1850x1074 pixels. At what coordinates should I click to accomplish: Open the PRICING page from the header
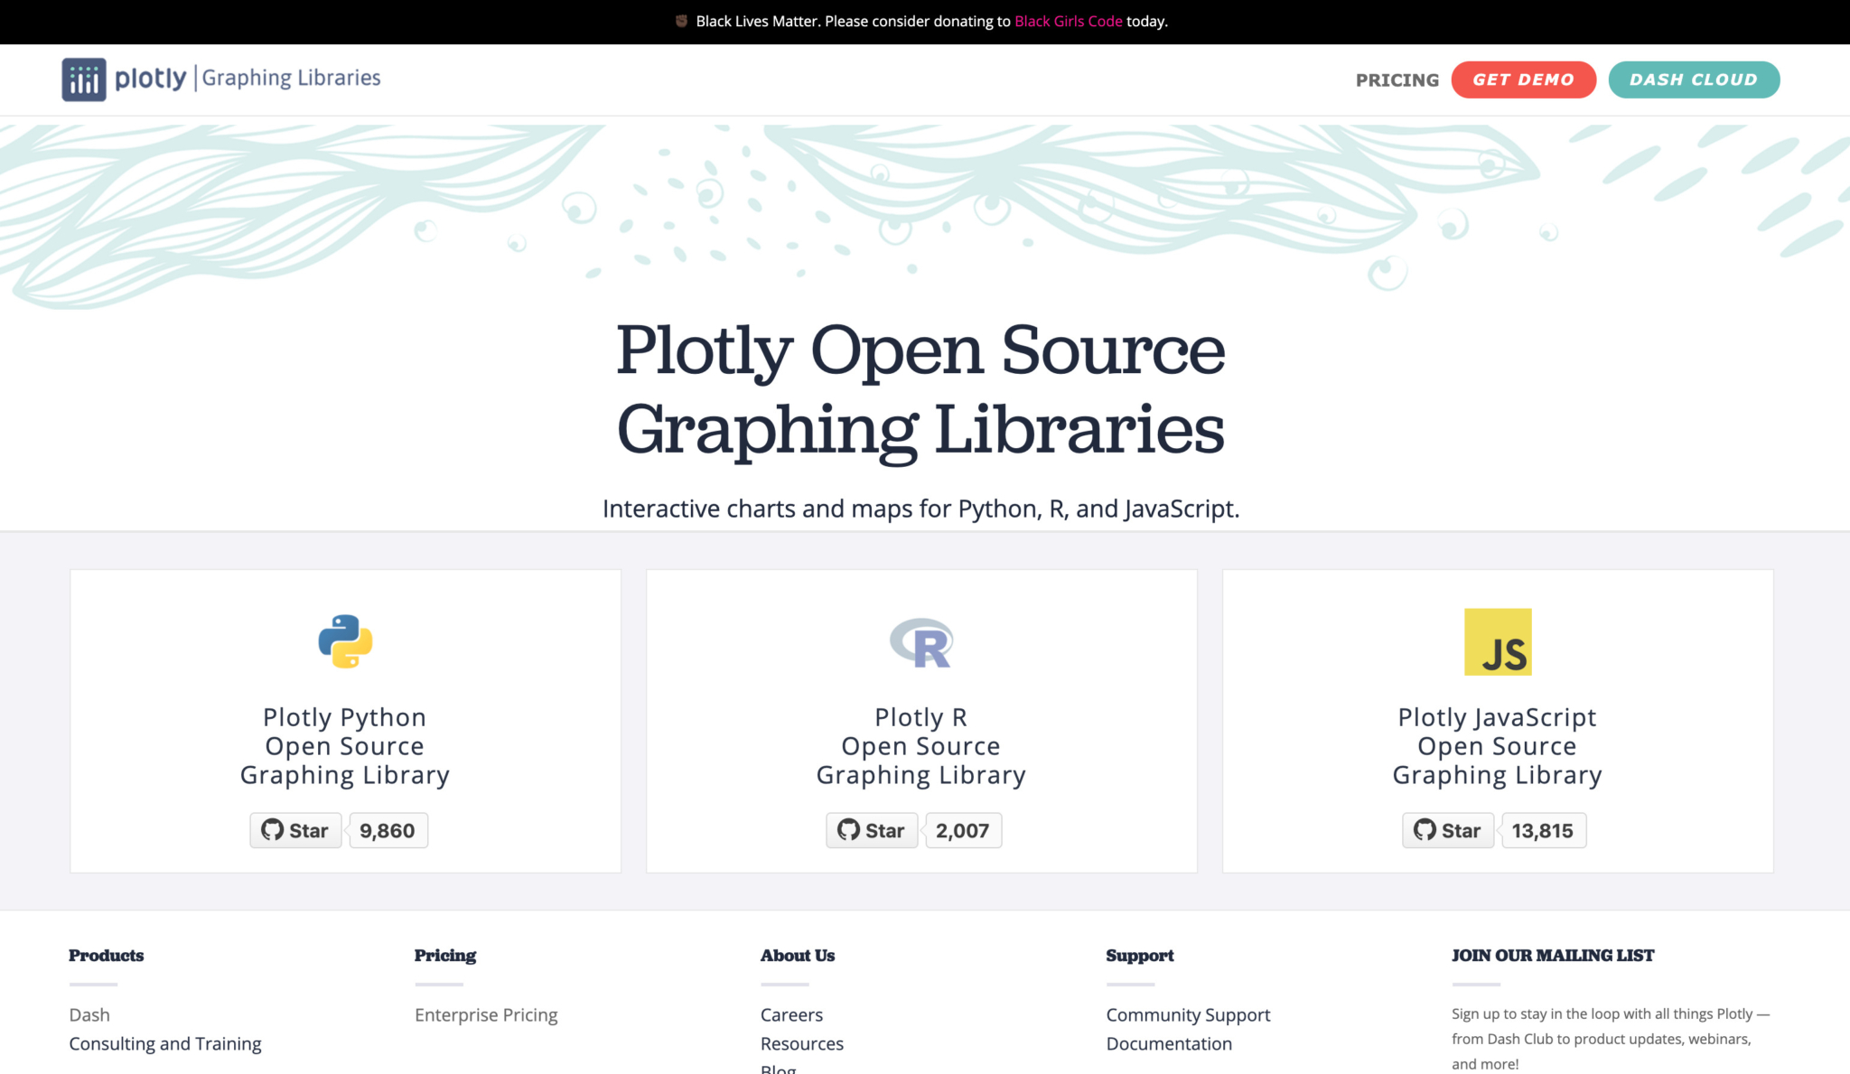click(1397, 79)
